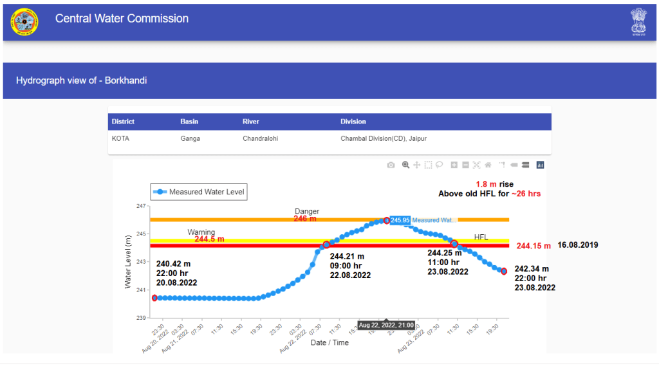Click the Central Water Commission title

click(122, 19)
